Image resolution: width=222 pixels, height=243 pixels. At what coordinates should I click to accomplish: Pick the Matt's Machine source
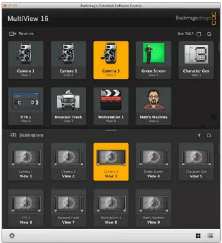tap(153, 106)
